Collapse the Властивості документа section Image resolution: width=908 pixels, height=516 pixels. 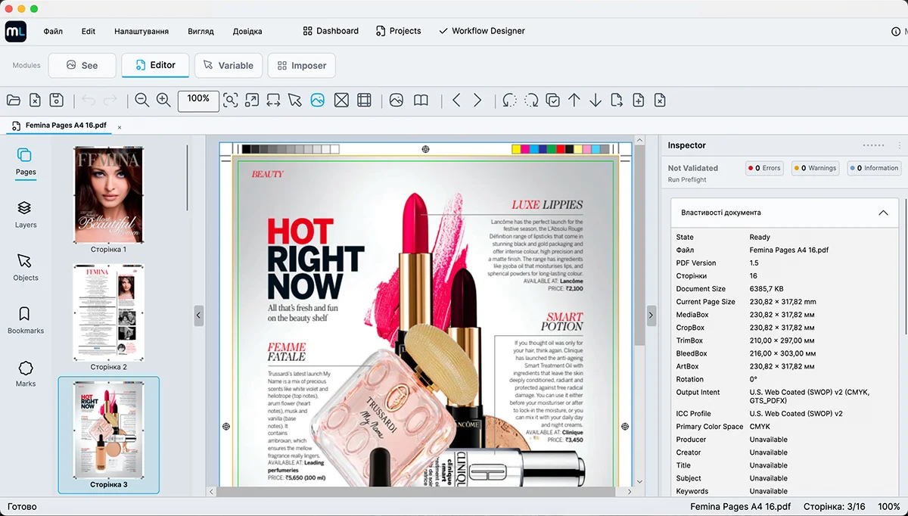tap(883, 213)
